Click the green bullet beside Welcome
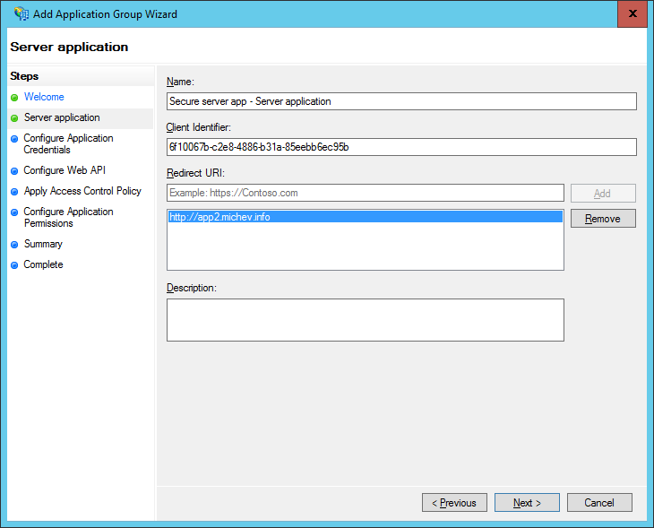 (x=14, y=98)
